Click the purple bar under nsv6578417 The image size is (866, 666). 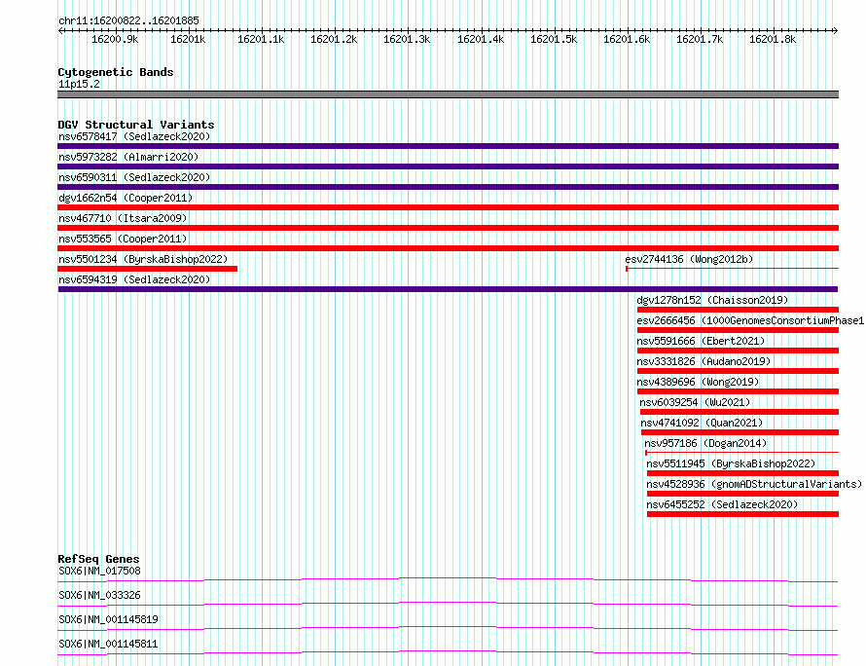click(448, 146)
